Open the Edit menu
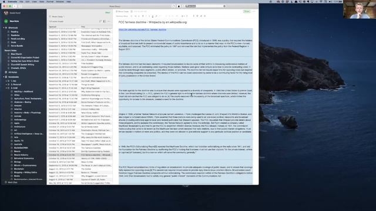 (x=28, y=1)
